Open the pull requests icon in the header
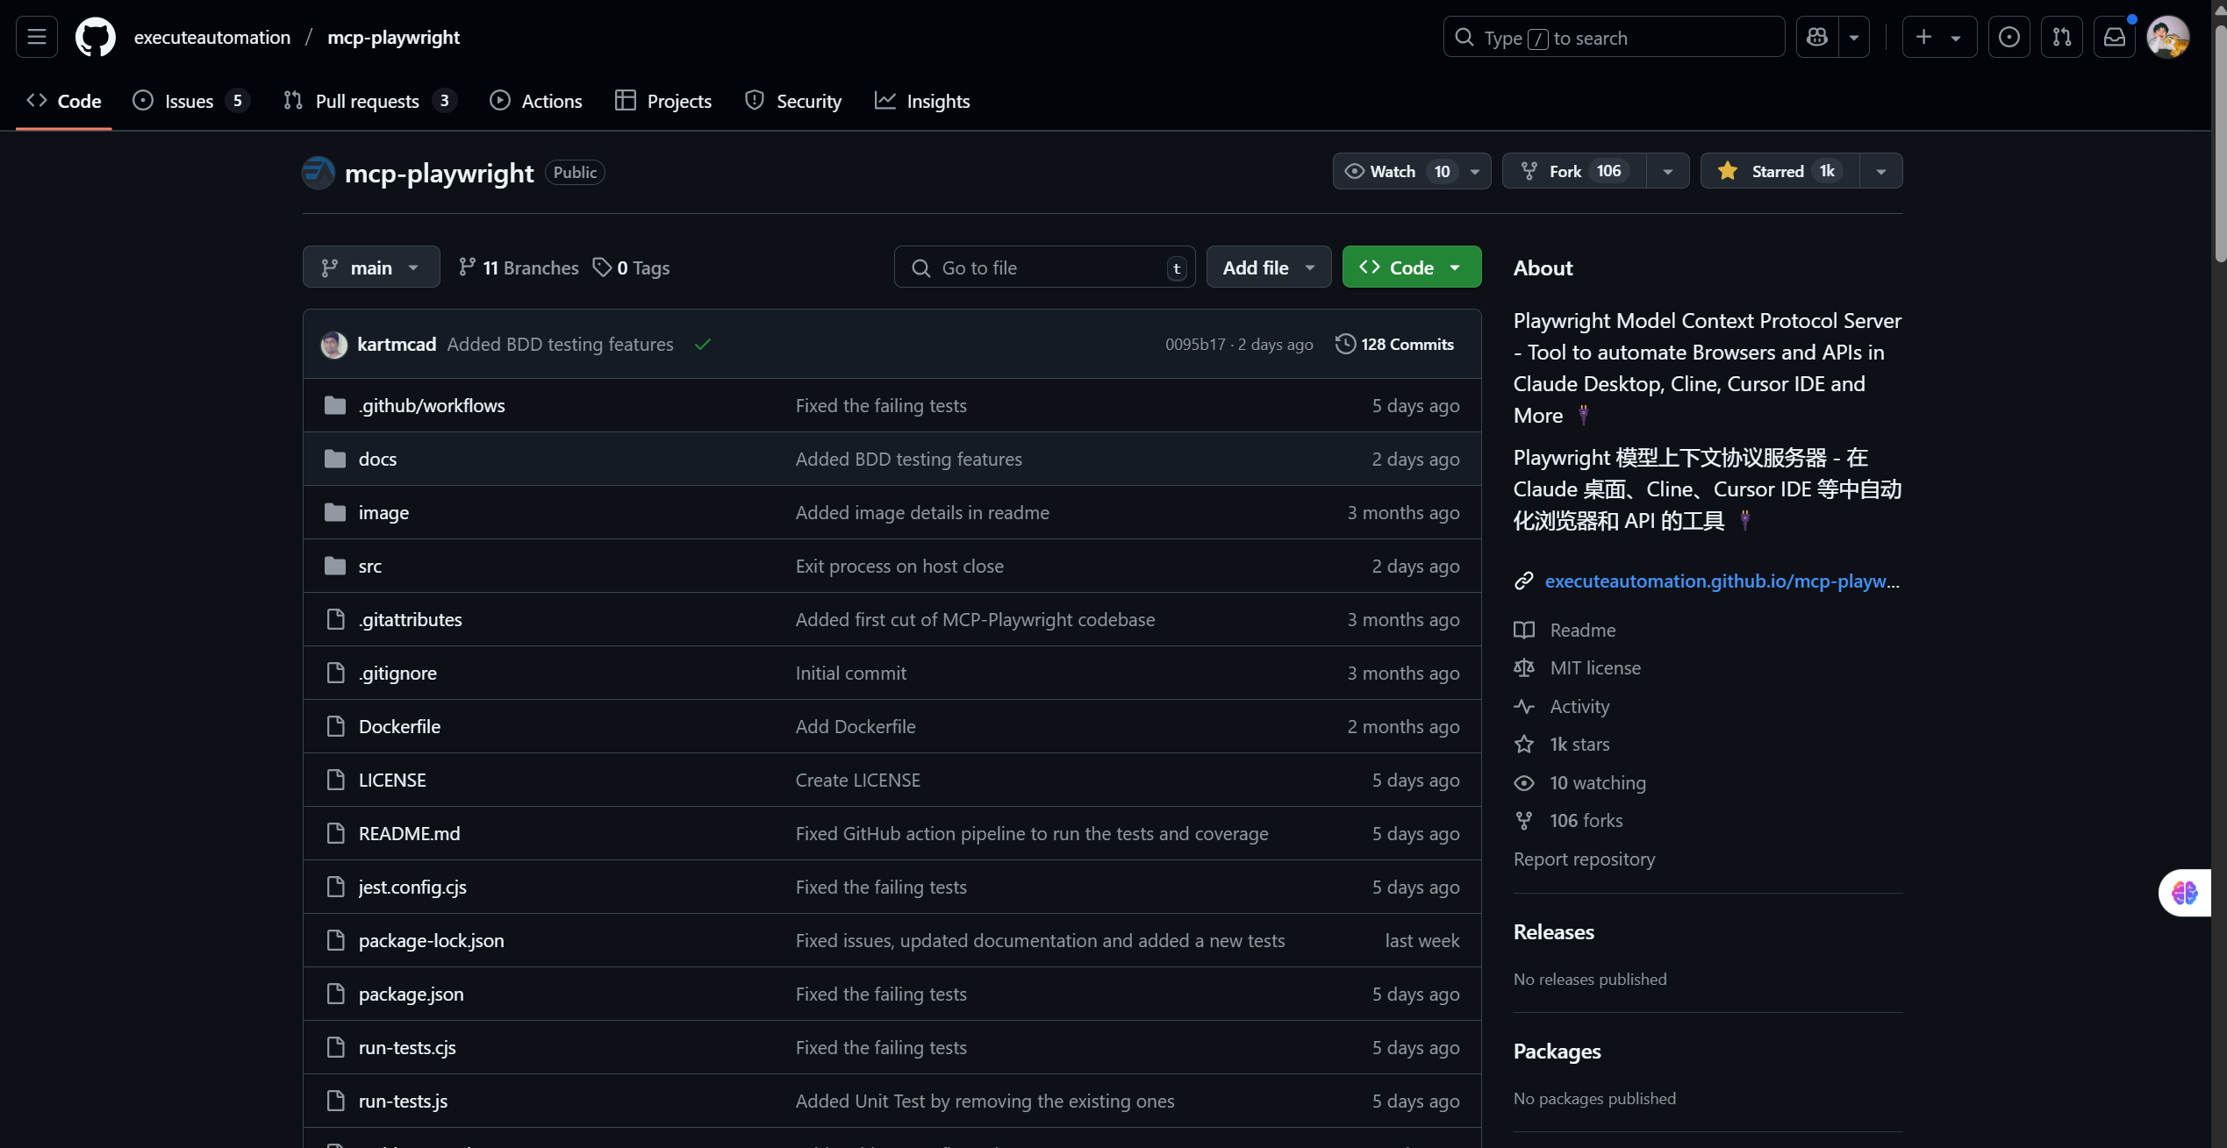The image size is (2227, 1148). click(x=2061, y=37)
